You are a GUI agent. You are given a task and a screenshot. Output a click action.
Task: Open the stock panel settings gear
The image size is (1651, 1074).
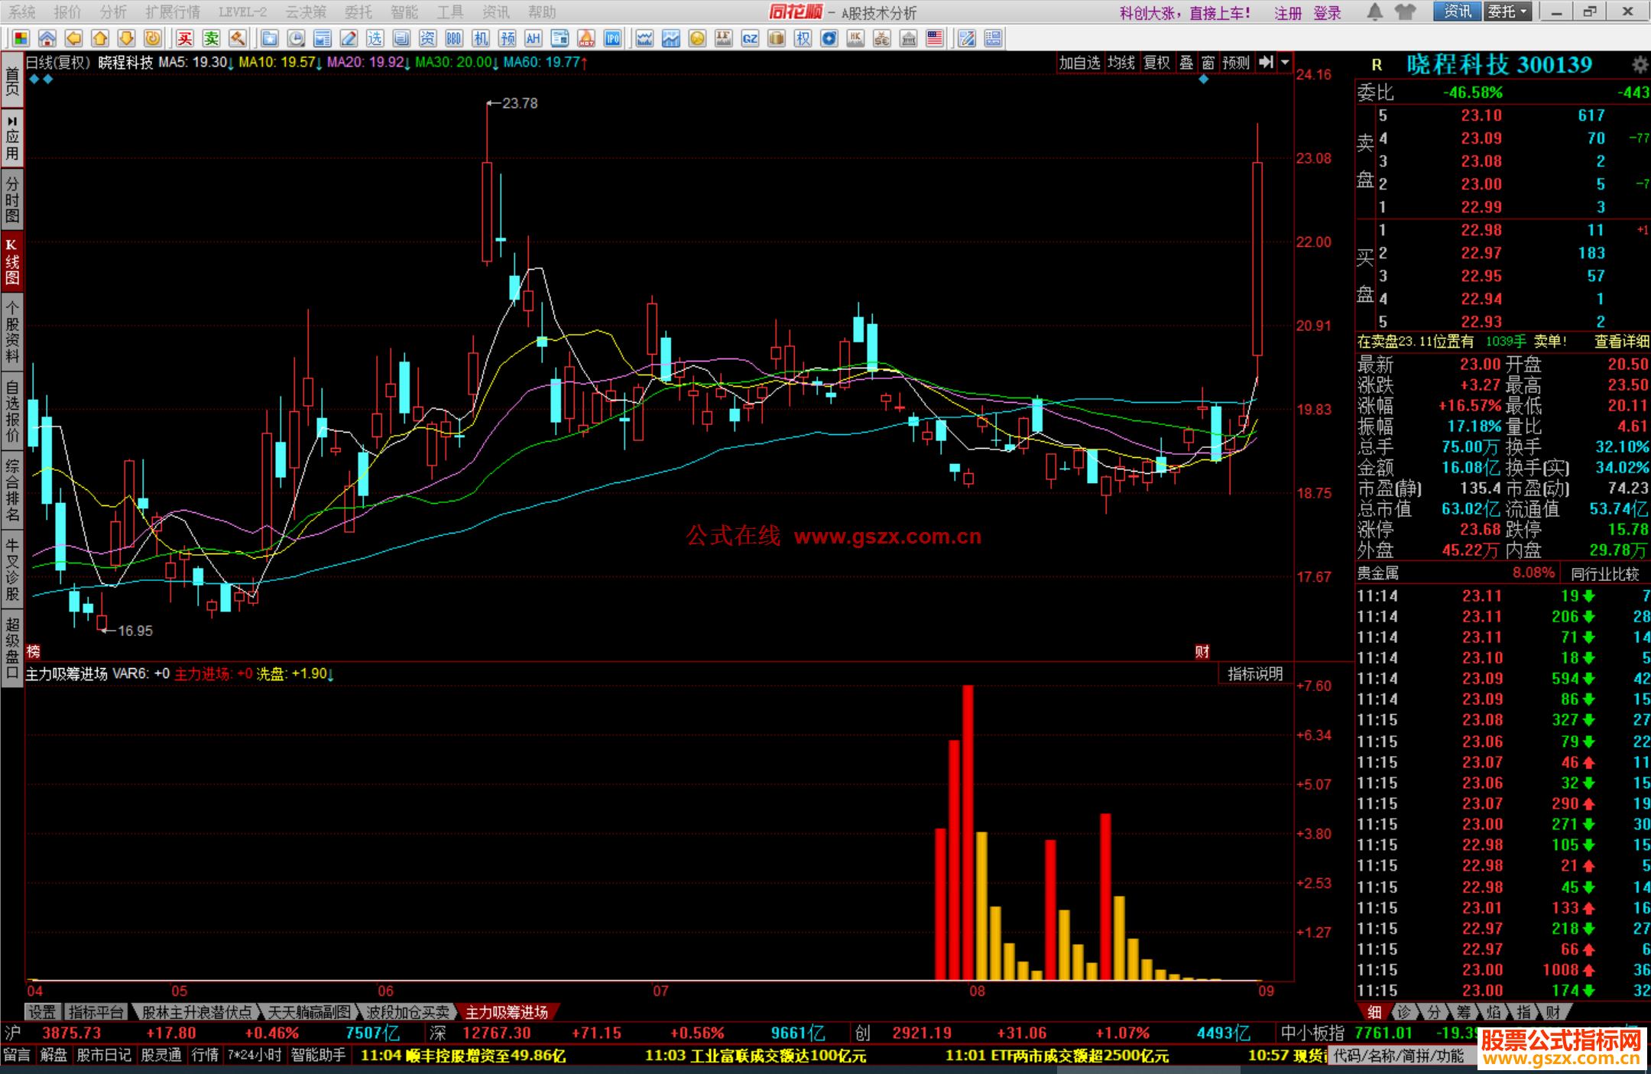pyautogui.click(x=1640, y=64)
